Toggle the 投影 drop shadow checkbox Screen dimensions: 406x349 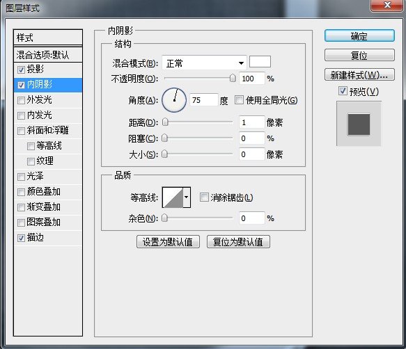point(21,70)
